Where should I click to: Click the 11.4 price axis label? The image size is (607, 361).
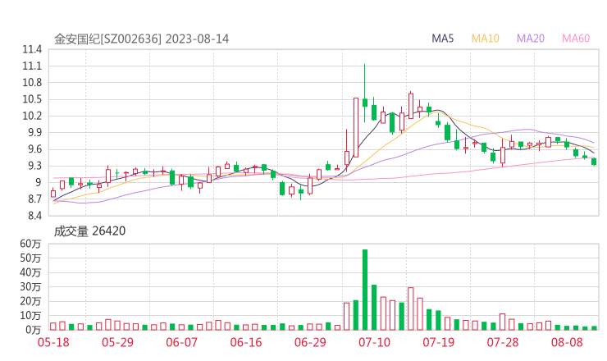pyautogui.click(x=32, y=49)
